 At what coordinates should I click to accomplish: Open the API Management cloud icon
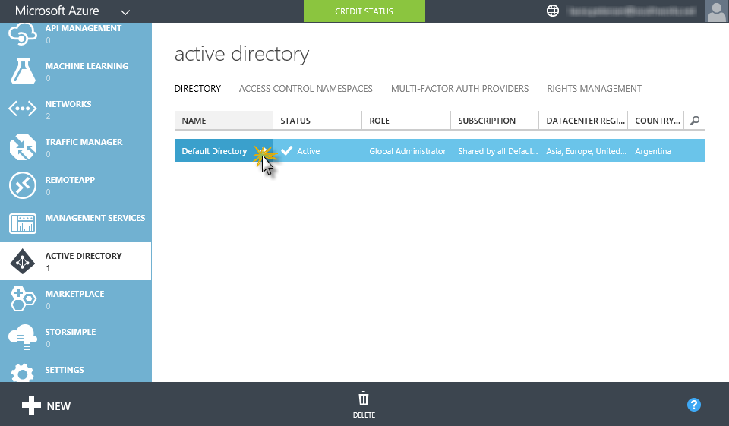(22, 34)
